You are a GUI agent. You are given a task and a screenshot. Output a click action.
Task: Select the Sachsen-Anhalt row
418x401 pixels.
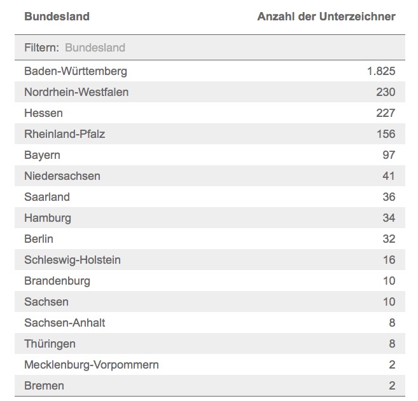pyautogui.click(x=65, y=323)
